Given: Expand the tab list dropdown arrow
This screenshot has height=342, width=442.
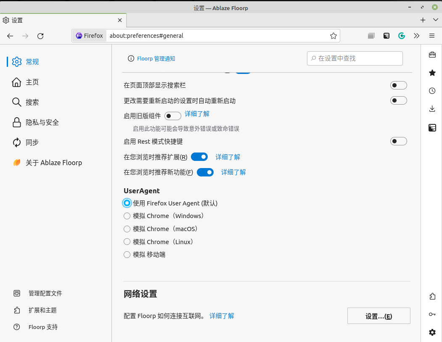Looking at the screenshot, I should [435, 20].
